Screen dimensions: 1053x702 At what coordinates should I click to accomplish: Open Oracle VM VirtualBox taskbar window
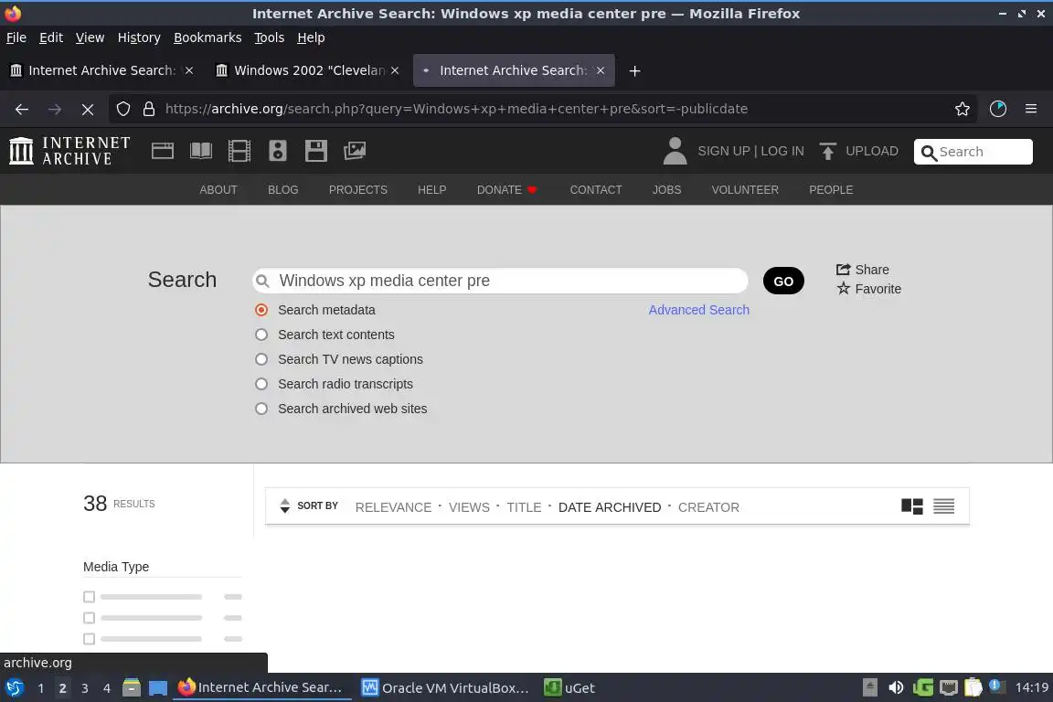(x=445, y=687)
